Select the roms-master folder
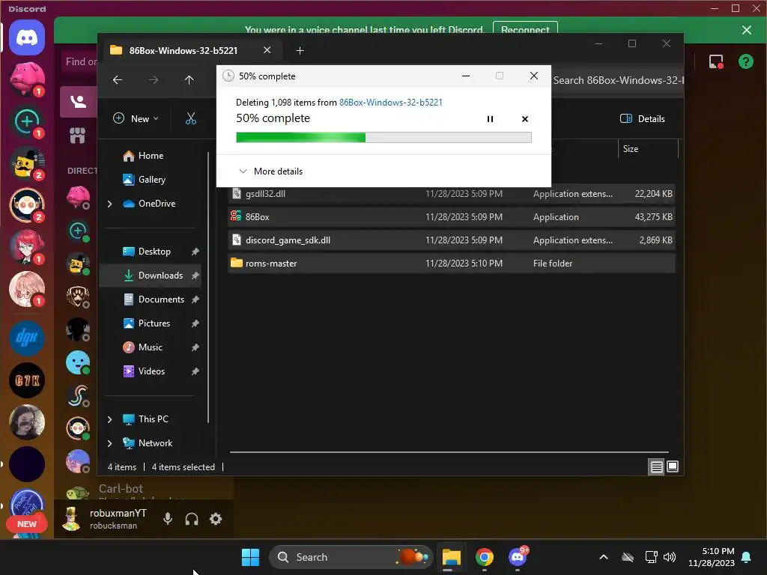Image resolution: width=767 pixels, height=575 pixels. [451, 263]
